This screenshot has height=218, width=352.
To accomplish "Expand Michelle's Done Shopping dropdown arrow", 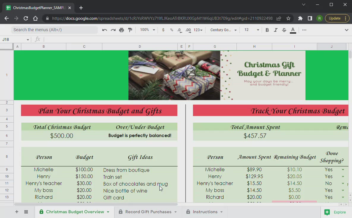I will [343, 170].
